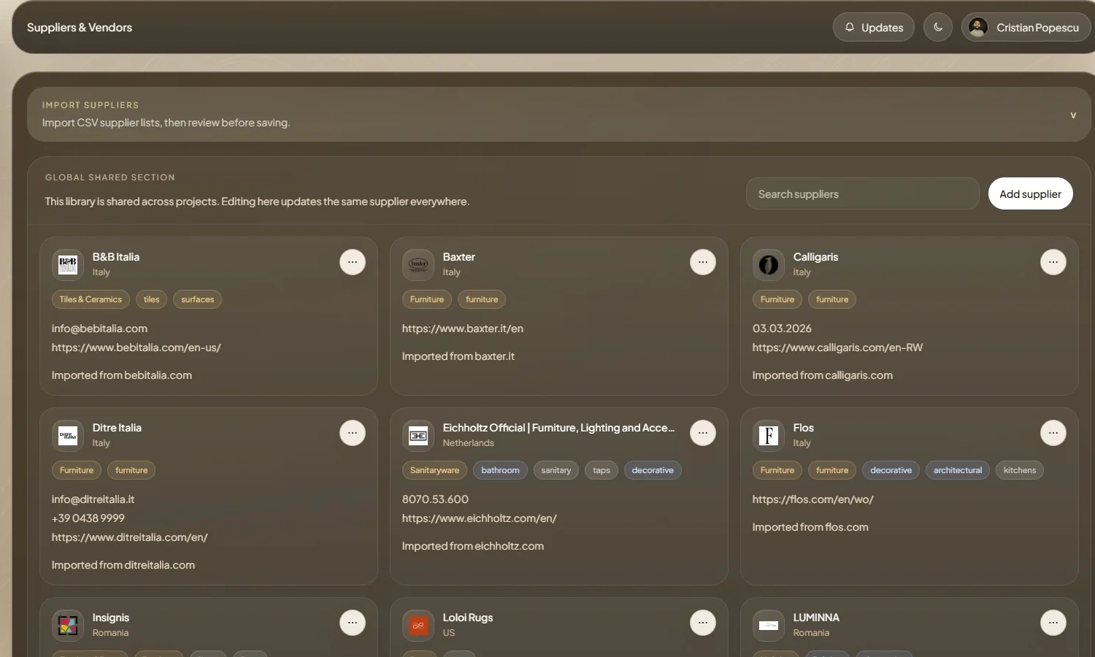1095x657 pixels.
Task: Select decorative tag on Eichholtz card
Action: [x=653, y=470]
